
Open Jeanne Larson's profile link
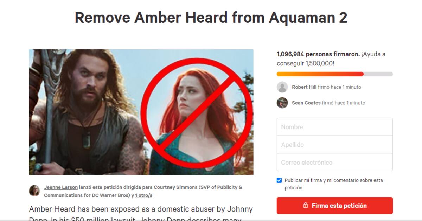[61, 187]
